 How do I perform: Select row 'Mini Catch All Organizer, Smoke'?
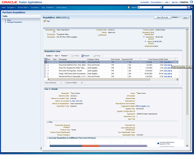click(x=111, y=71)
